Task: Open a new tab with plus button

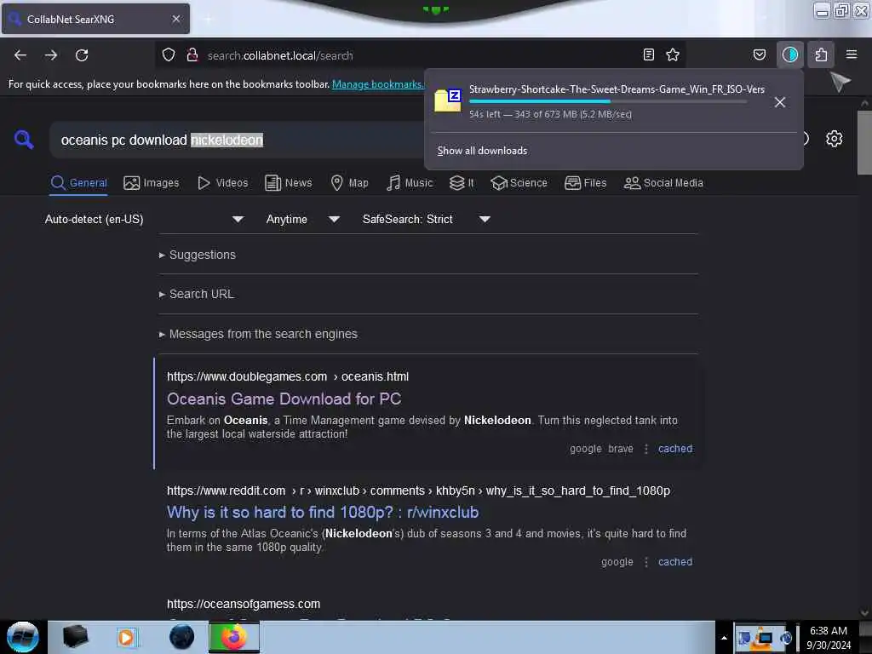Action: (208, 19)
